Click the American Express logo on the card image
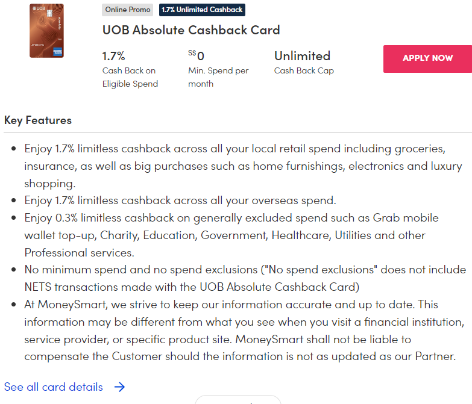This screenshot has width=472, height=404. coord(57,52)
